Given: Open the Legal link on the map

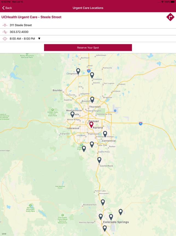Looking at the screenshot, I should 4,234.
